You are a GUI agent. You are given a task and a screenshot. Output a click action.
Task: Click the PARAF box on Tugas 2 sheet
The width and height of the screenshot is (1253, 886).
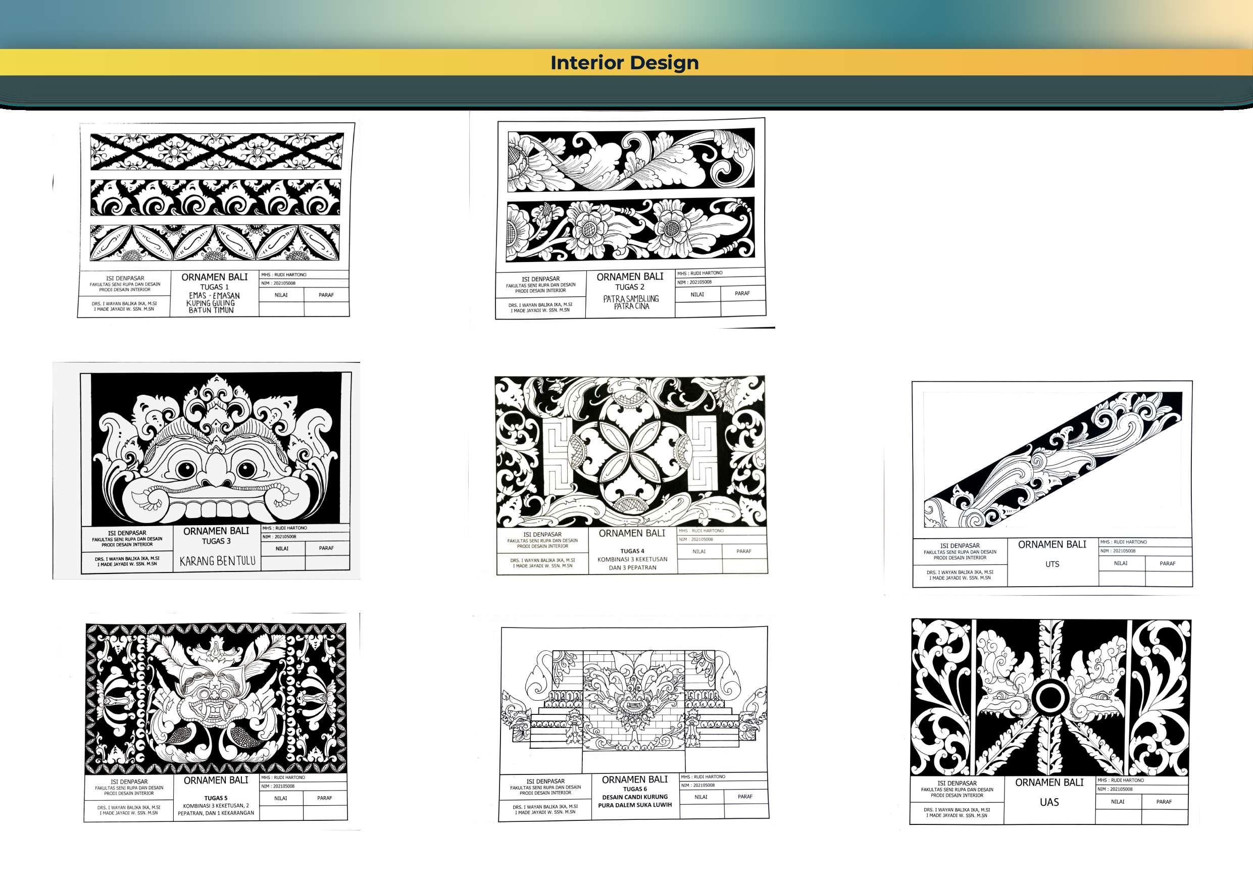click(742, 293)
